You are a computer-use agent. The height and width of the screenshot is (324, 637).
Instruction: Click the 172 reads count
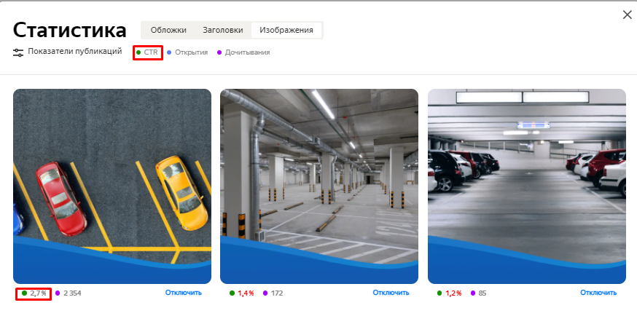click(277, 293)
